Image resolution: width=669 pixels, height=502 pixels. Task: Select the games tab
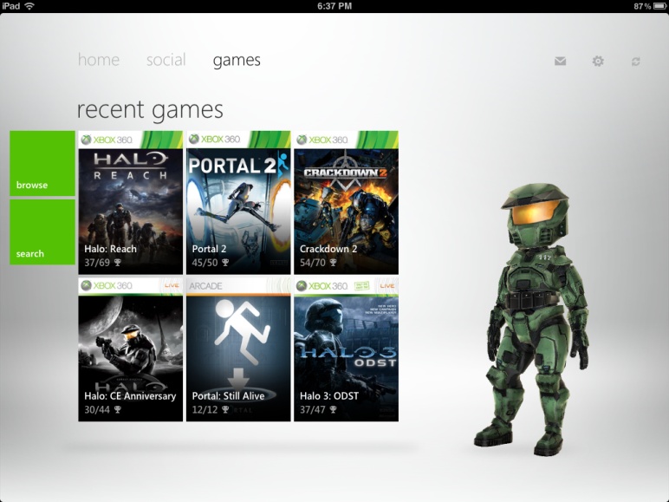[x=237, y=60]
